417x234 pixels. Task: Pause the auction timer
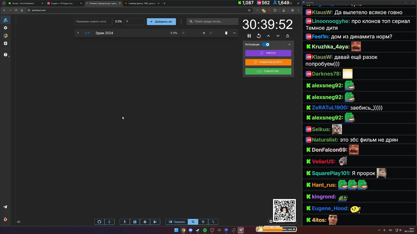tap(249, 36)
